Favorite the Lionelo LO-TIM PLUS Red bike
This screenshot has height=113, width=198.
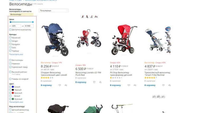coord(94,82)
